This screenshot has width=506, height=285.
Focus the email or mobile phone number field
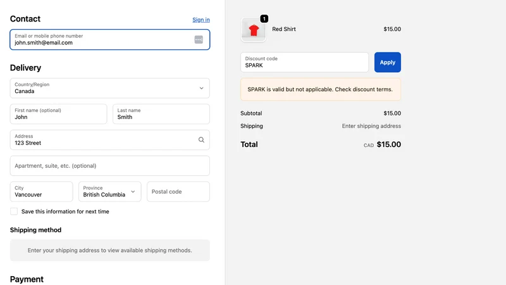pyautogui.click(x=109, y=39)
